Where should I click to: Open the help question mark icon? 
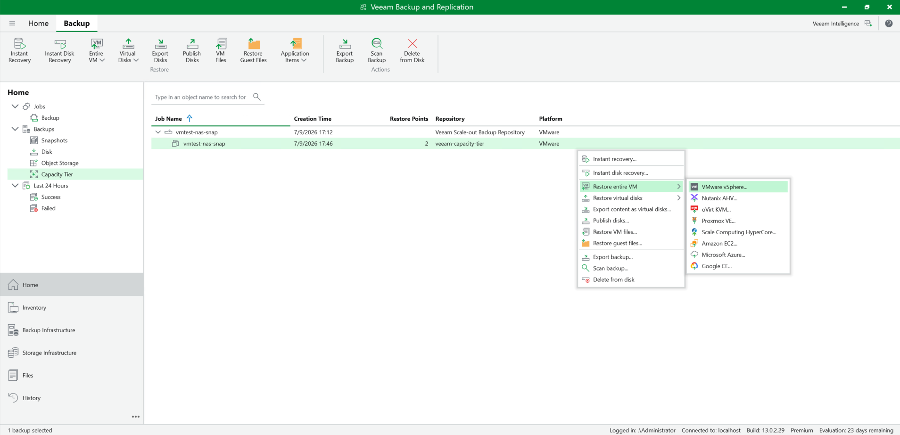889,24
